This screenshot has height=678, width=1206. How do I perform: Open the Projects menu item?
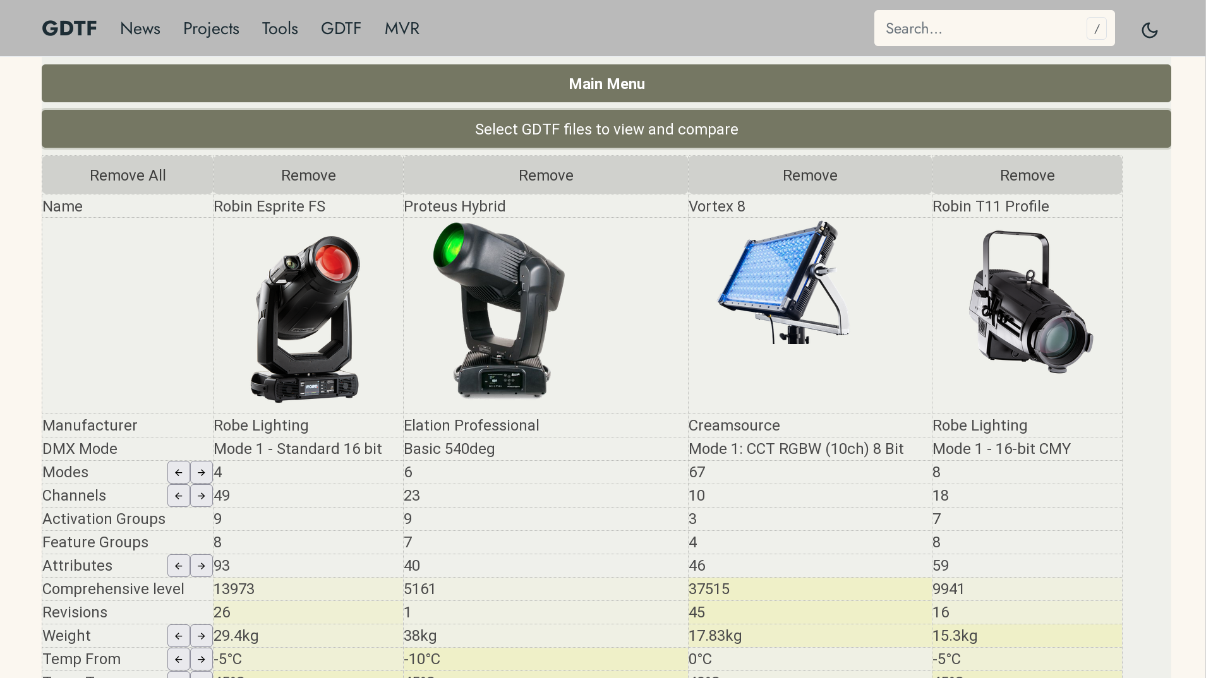coord(211,28)
